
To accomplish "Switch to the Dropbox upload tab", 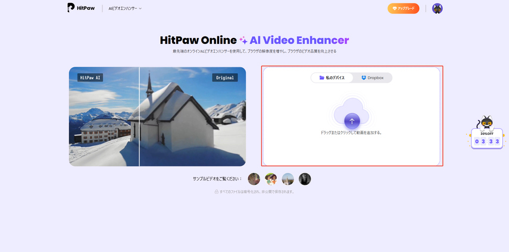I will click(x=372, y=78).
